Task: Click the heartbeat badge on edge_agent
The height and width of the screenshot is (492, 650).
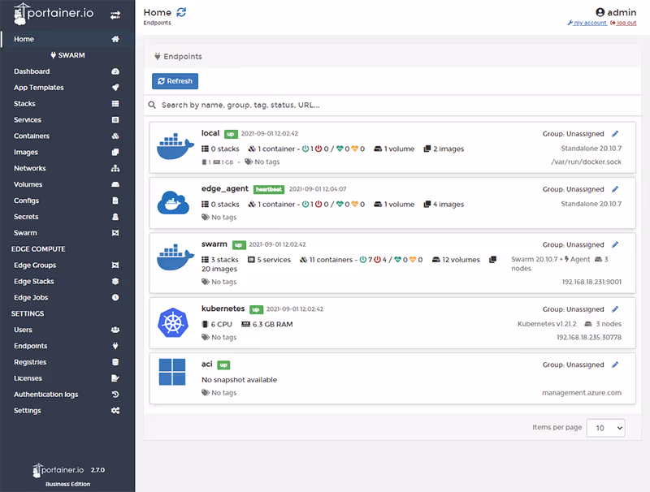Action: [x=269, y=189]
